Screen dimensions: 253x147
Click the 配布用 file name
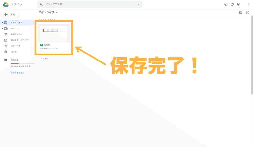[x=47, y=45]
